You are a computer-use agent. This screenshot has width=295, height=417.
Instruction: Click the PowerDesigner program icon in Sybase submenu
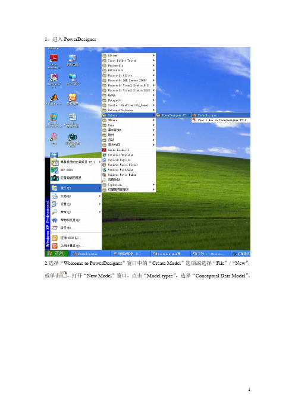pos(194,115)
